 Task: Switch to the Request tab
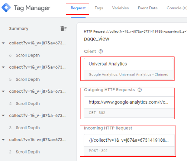pyautogui.click(x=78, y=8)
